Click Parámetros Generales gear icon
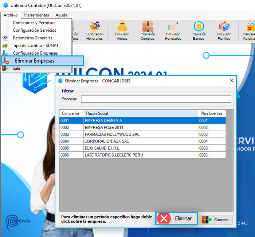 pos(5,38)
